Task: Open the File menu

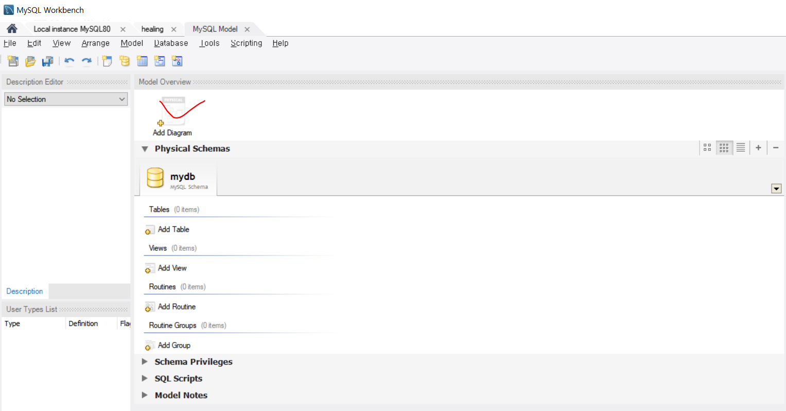Action: (10, 43)
